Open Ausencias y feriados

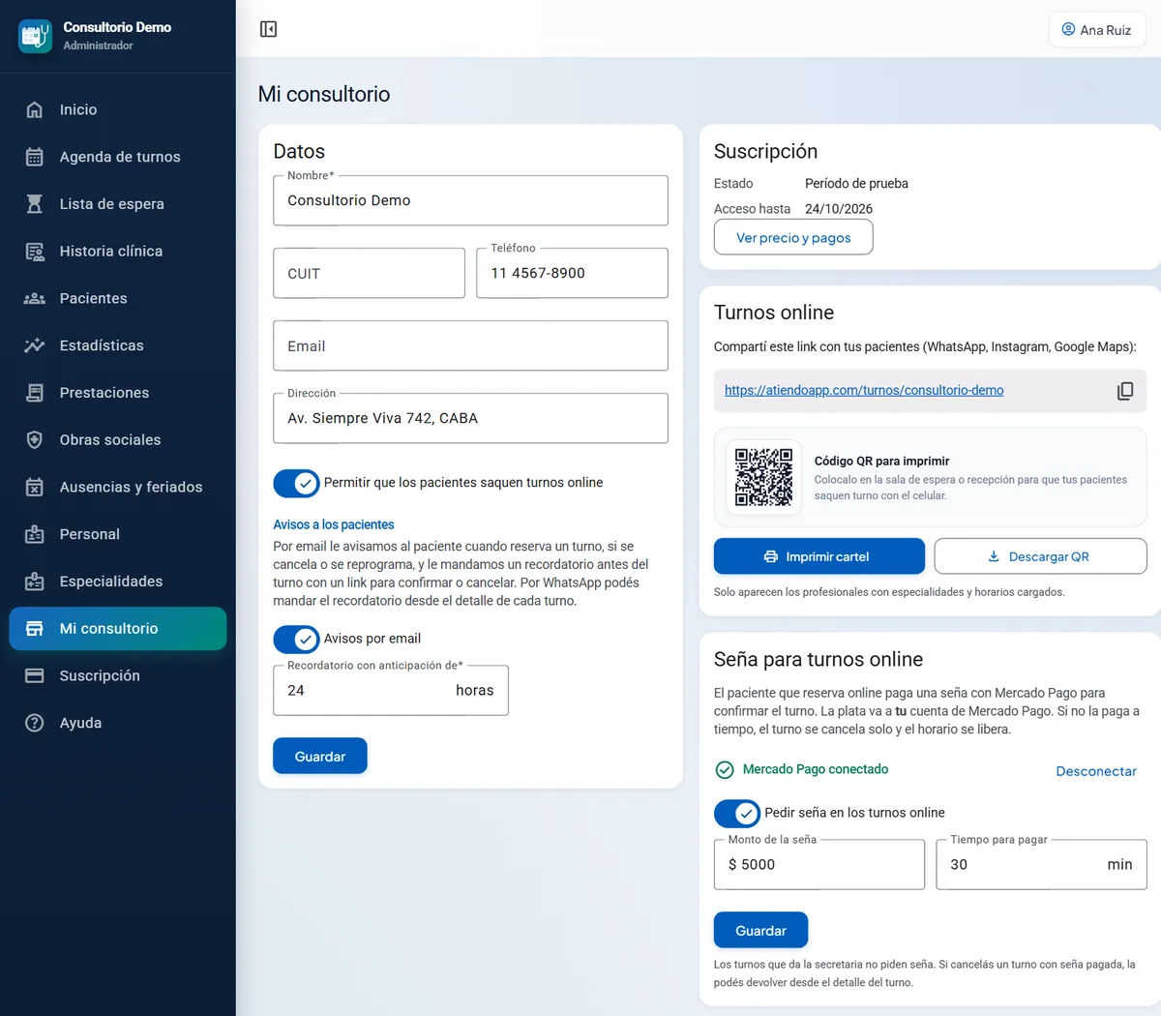(x=118, y=487)
